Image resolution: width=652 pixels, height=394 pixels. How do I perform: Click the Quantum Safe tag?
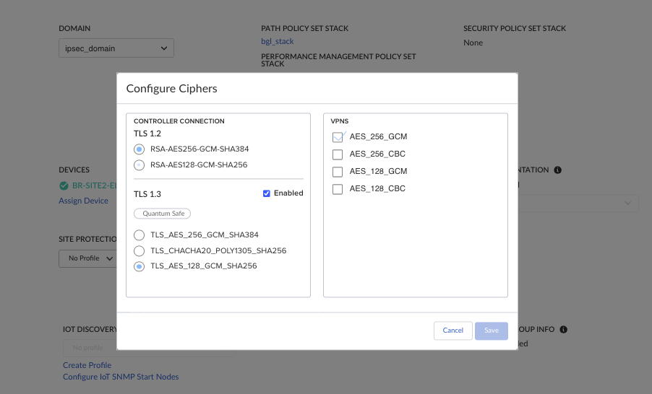162,214
